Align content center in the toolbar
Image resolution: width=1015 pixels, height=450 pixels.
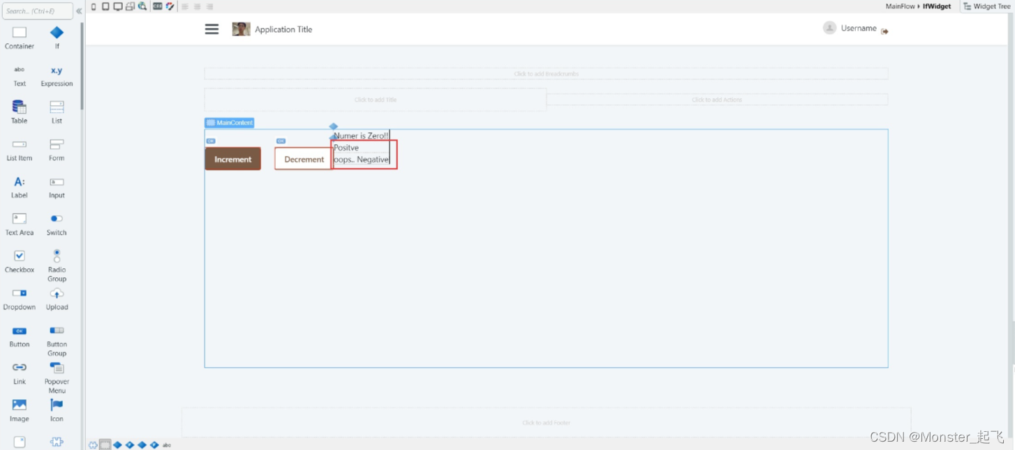198,6
